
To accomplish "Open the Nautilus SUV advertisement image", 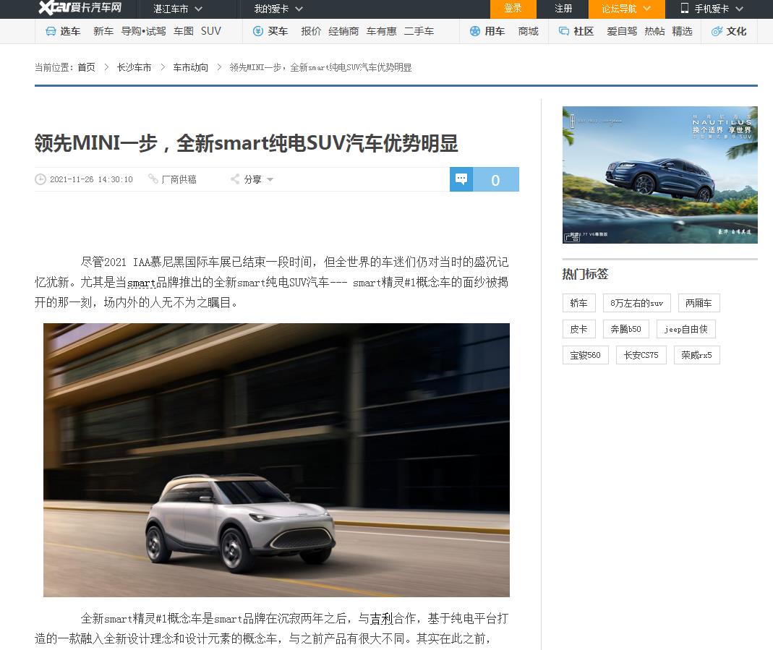I will click(x=660, y=175).
